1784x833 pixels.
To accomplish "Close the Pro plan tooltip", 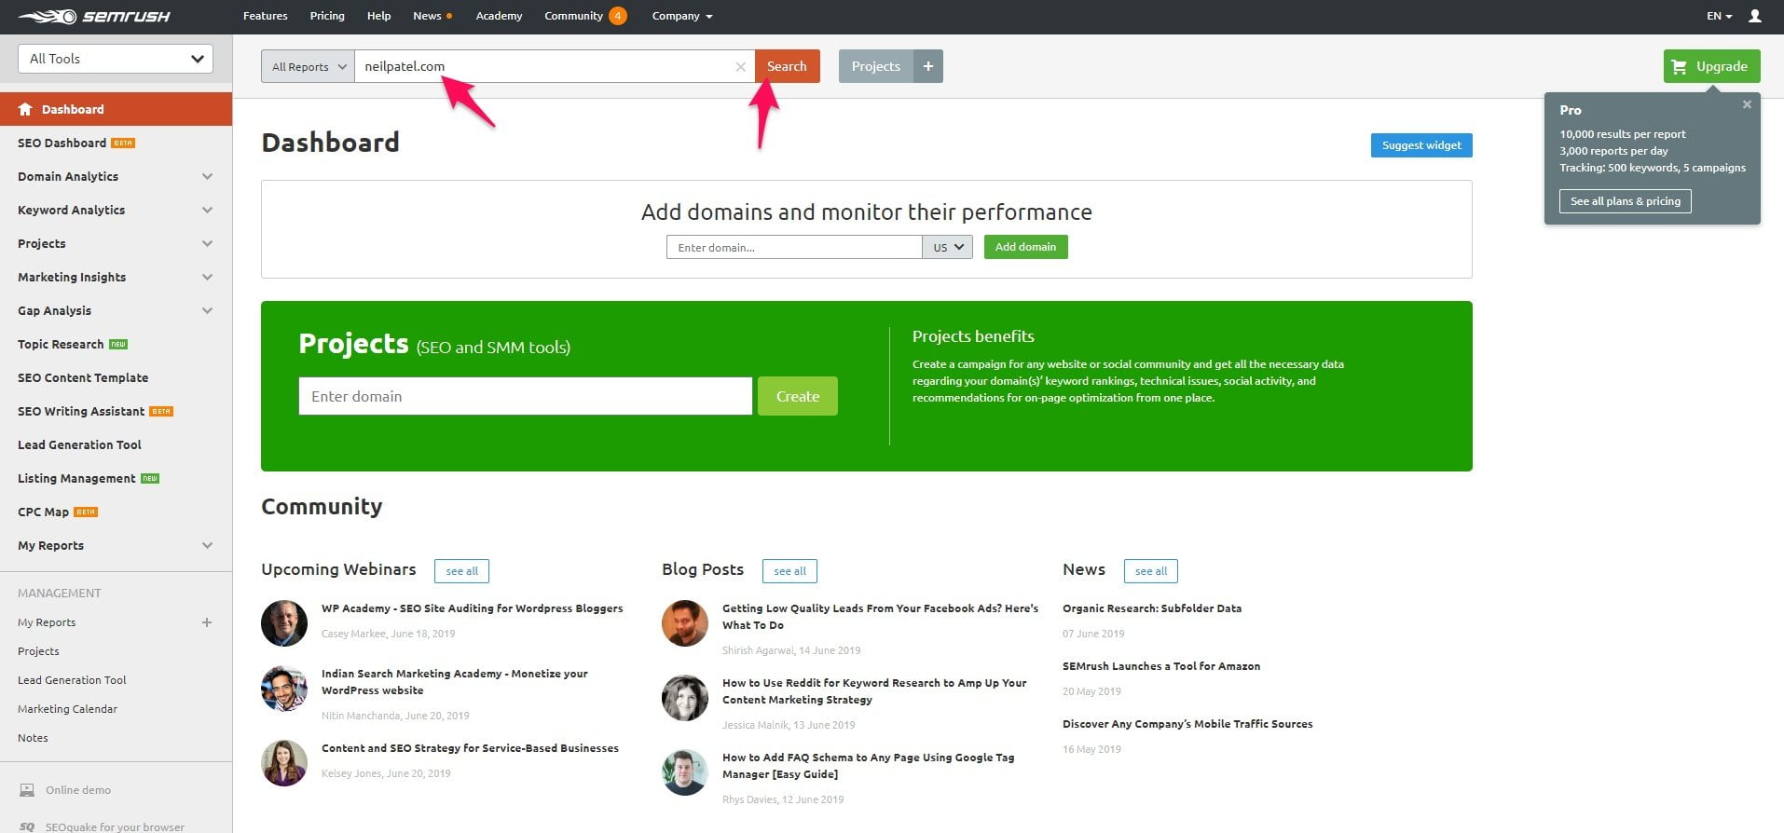I will (x=1747, y=104).
